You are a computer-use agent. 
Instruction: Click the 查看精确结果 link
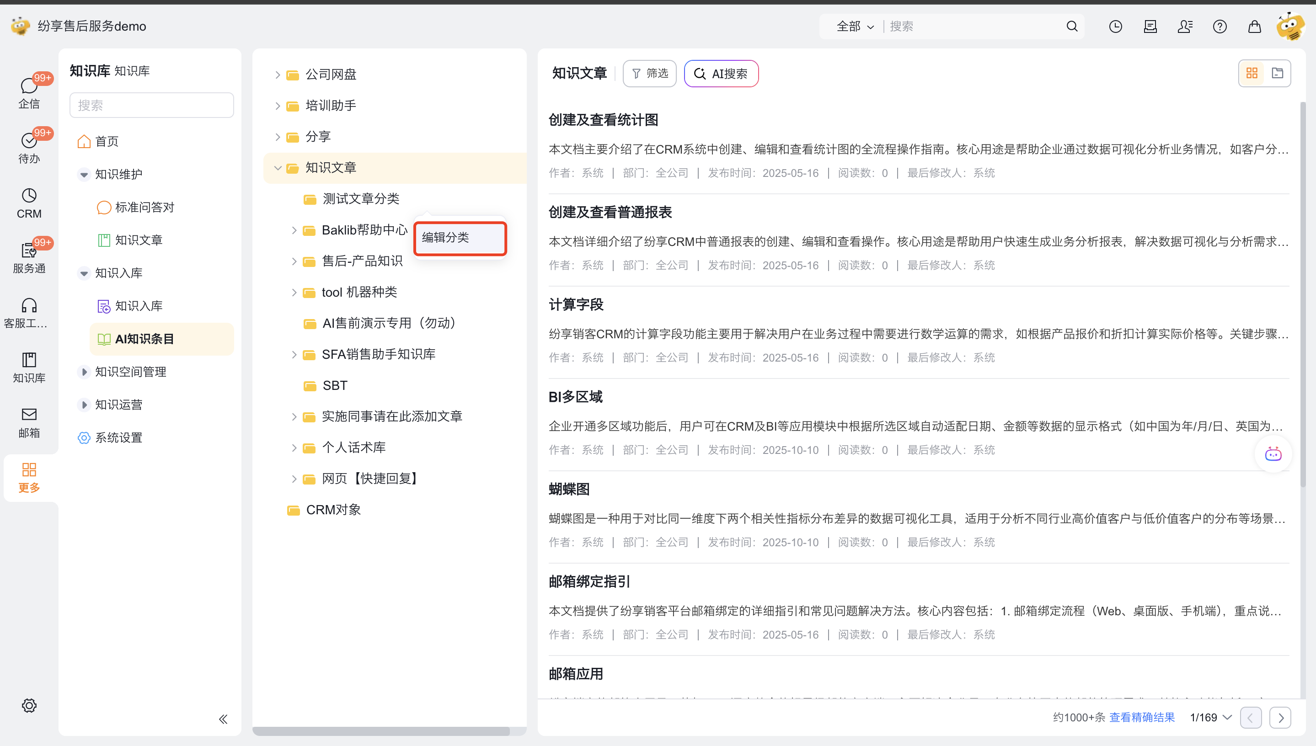click(x=1142, y=717)
